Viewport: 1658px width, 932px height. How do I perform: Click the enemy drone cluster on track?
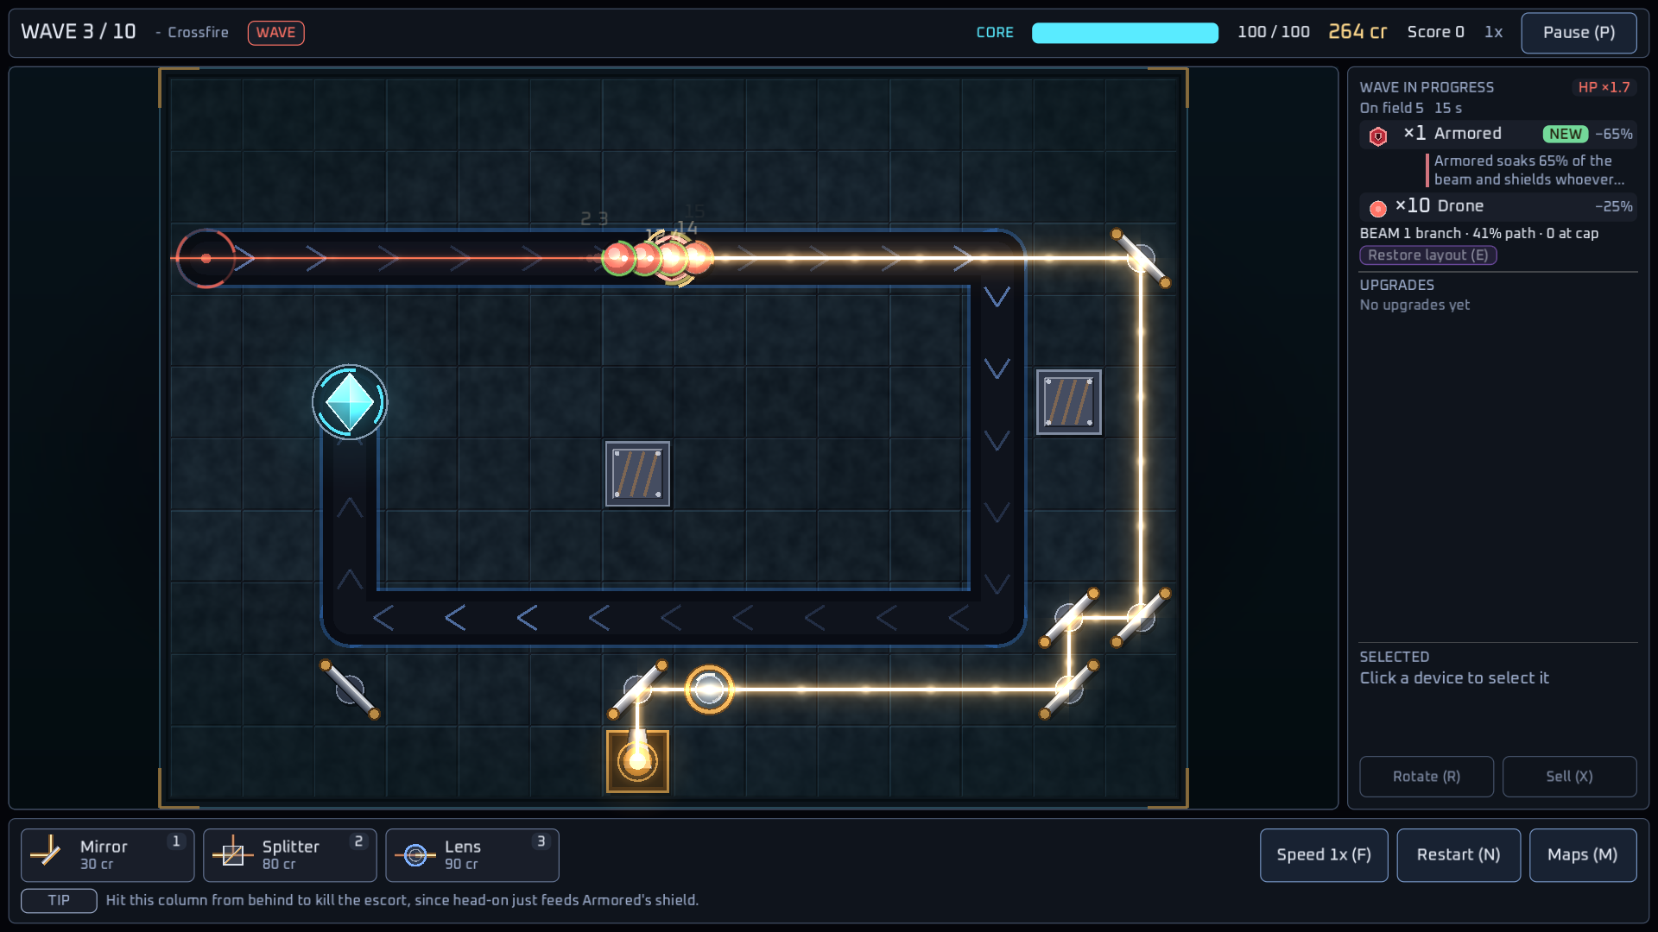(x=658, y=257)
